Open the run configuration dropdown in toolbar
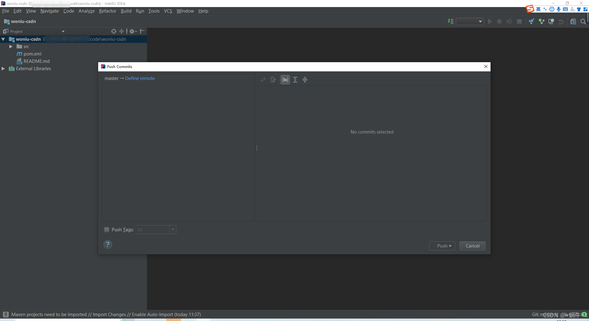The height and width of the screenshot is (321, 589). [470, 21]
